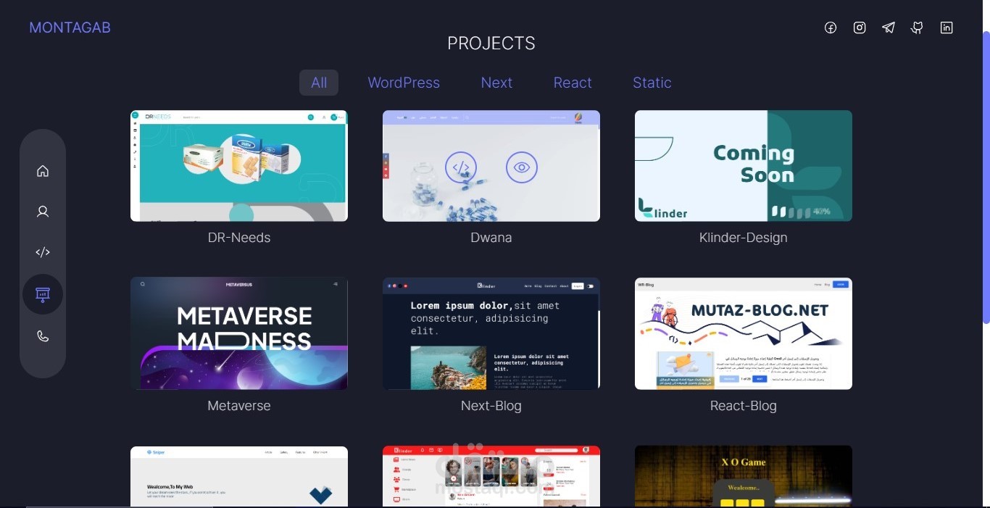Viewport: 990px width, 508px height.
Task: Click the DR-Needs project title
Action: click(x=239, y=238)
